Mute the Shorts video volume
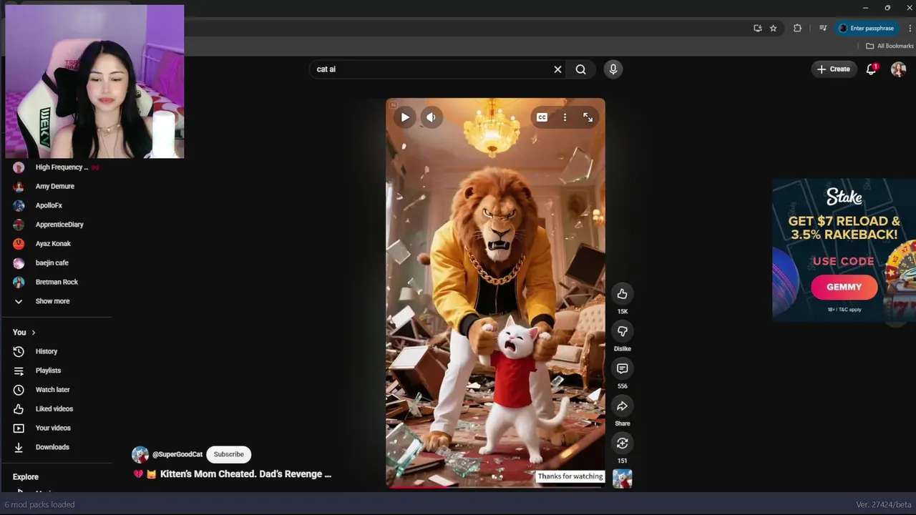Screen dimensions: 916x515 [x=431, y=117]
